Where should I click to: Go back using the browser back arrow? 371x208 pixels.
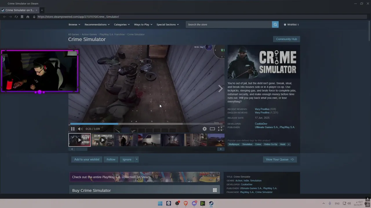click(x=5, y=17)
